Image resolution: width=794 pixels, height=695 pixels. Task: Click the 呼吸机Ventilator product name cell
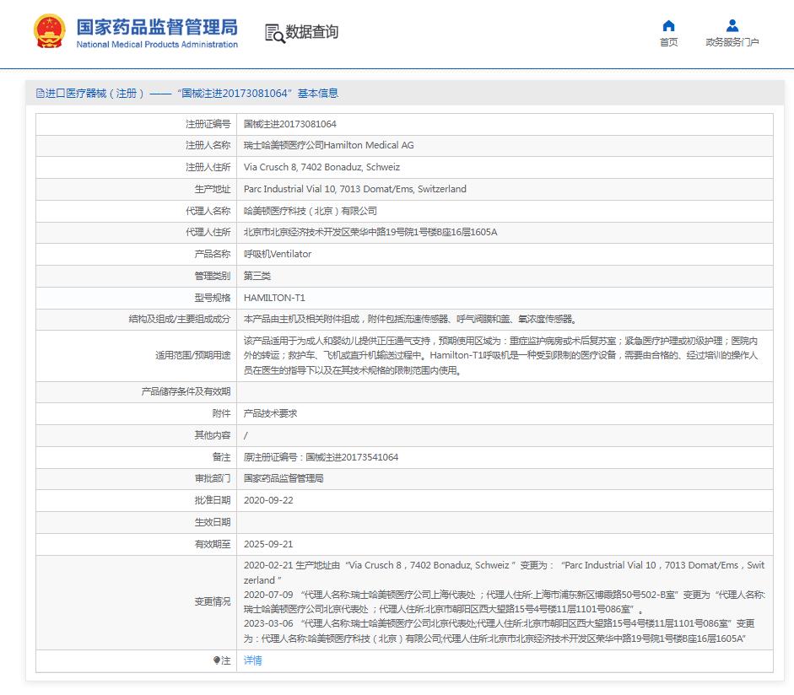(277, 254)
